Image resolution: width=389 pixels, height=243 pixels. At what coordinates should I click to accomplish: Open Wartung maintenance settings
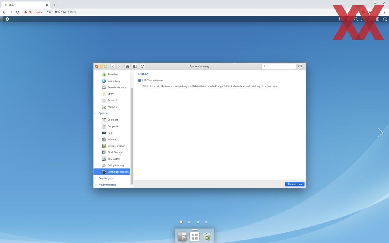[x=112, y=107]
